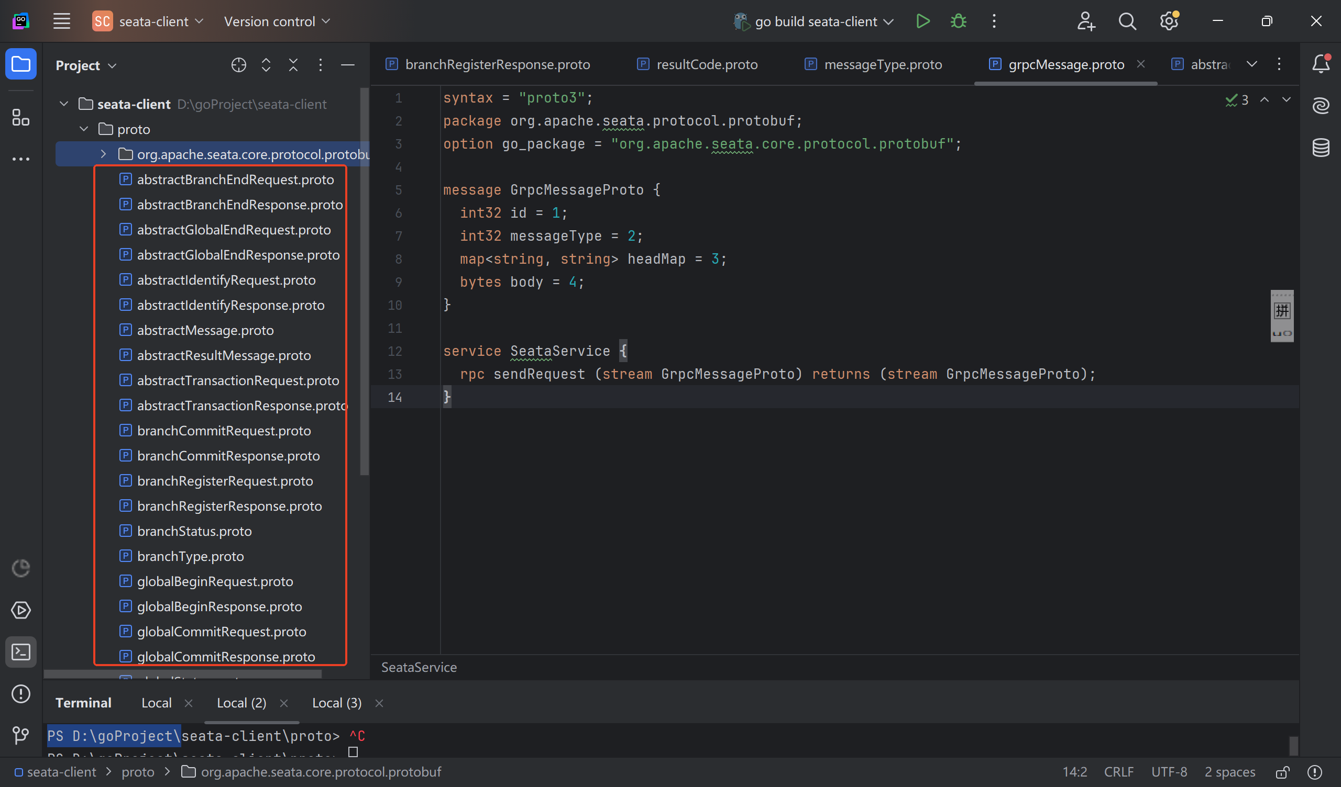
Task: Run the go build seata-client configuration
Action: click(x=922, y=21)
